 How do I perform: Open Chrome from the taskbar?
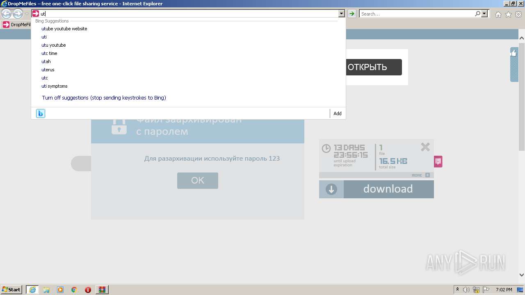[x=74, y=290]
